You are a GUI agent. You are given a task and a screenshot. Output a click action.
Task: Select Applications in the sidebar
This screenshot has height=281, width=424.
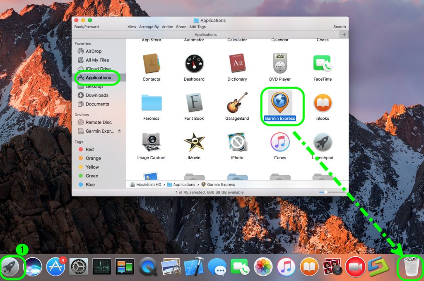[98, 78]
